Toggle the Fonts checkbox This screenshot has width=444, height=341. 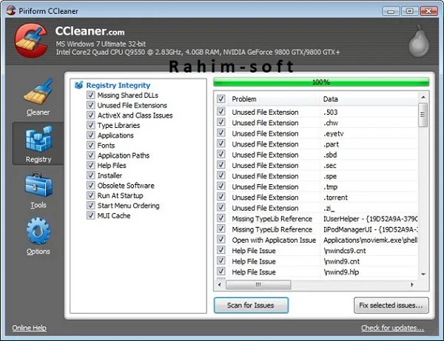pyautogui.click(x=90, y=145)
